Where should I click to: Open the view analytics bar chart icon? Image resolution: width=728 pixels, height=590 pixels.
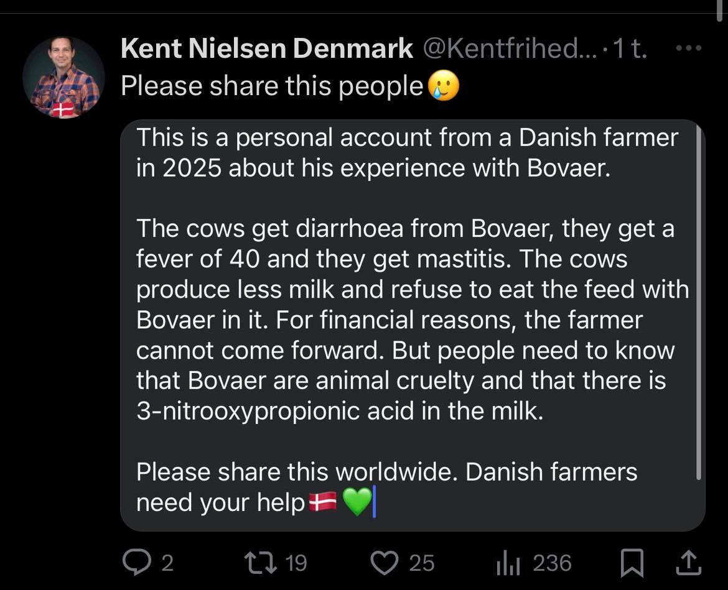click(508, 563)
